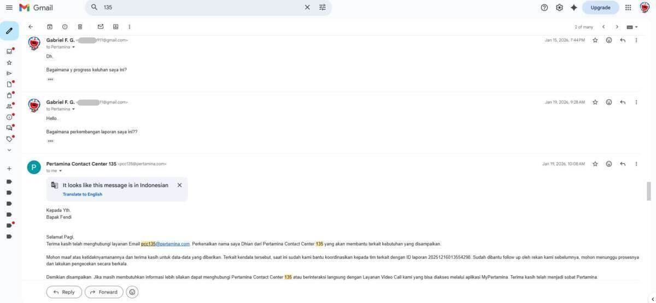This screenshot has width=656, height=303.
Task: Open Gmail settings gear
Action: click(x=559, y=8)
